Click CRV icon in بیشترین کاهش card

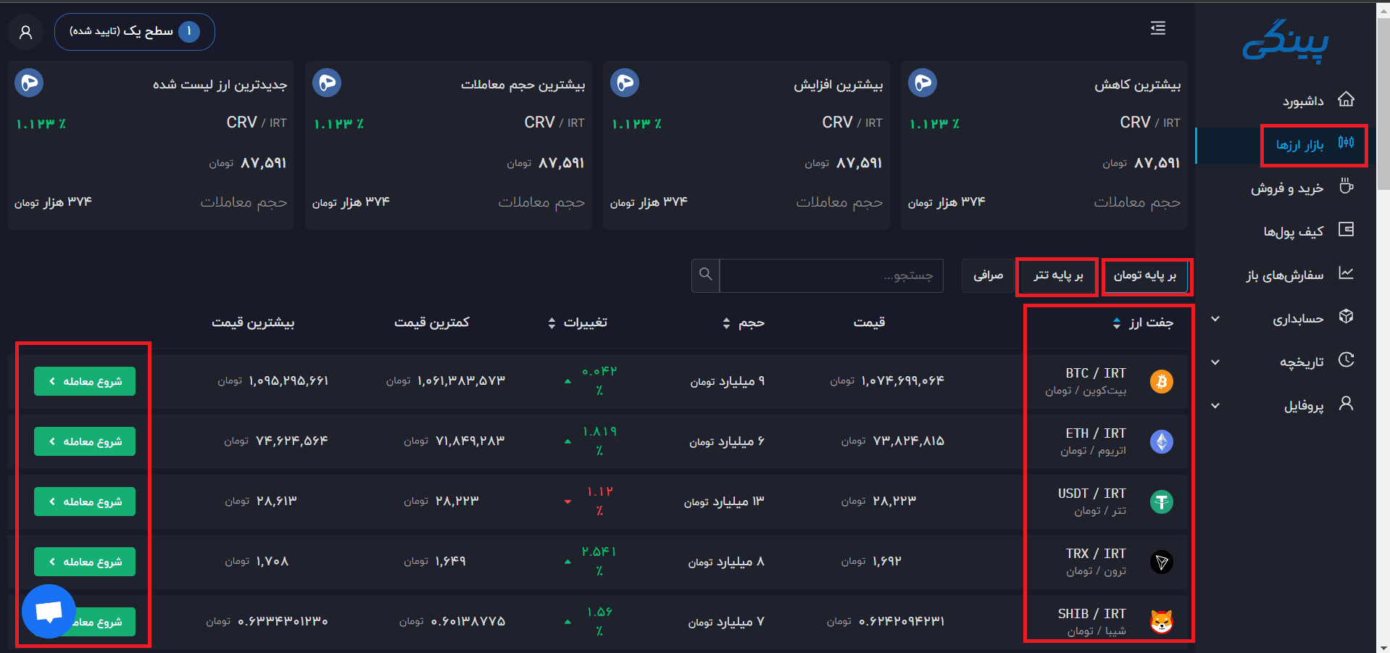(923, 83)
